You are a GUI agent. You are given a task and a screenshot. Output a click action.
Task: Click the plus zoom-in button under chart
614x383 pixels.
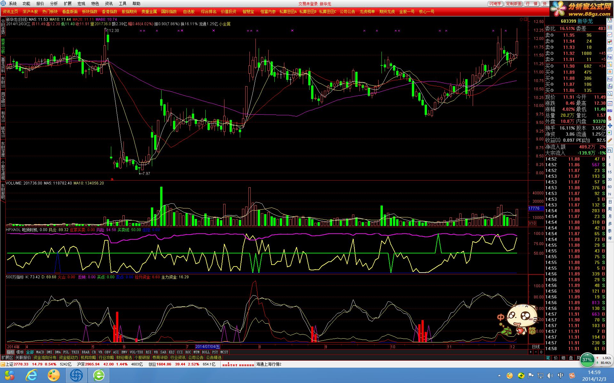531,352
